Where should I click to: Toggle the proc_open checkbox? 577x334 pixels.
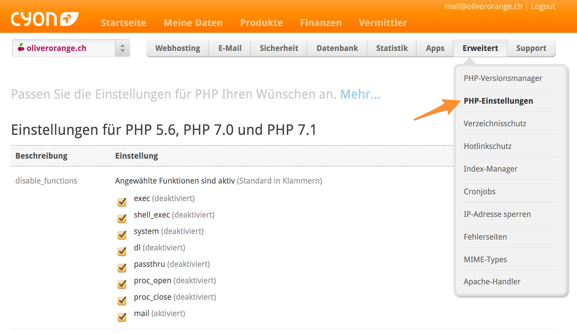122,284
